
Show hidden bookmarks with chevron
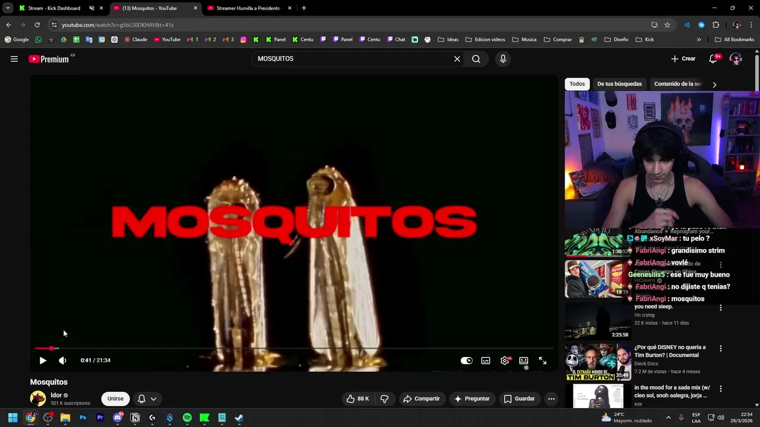point(699,40)
